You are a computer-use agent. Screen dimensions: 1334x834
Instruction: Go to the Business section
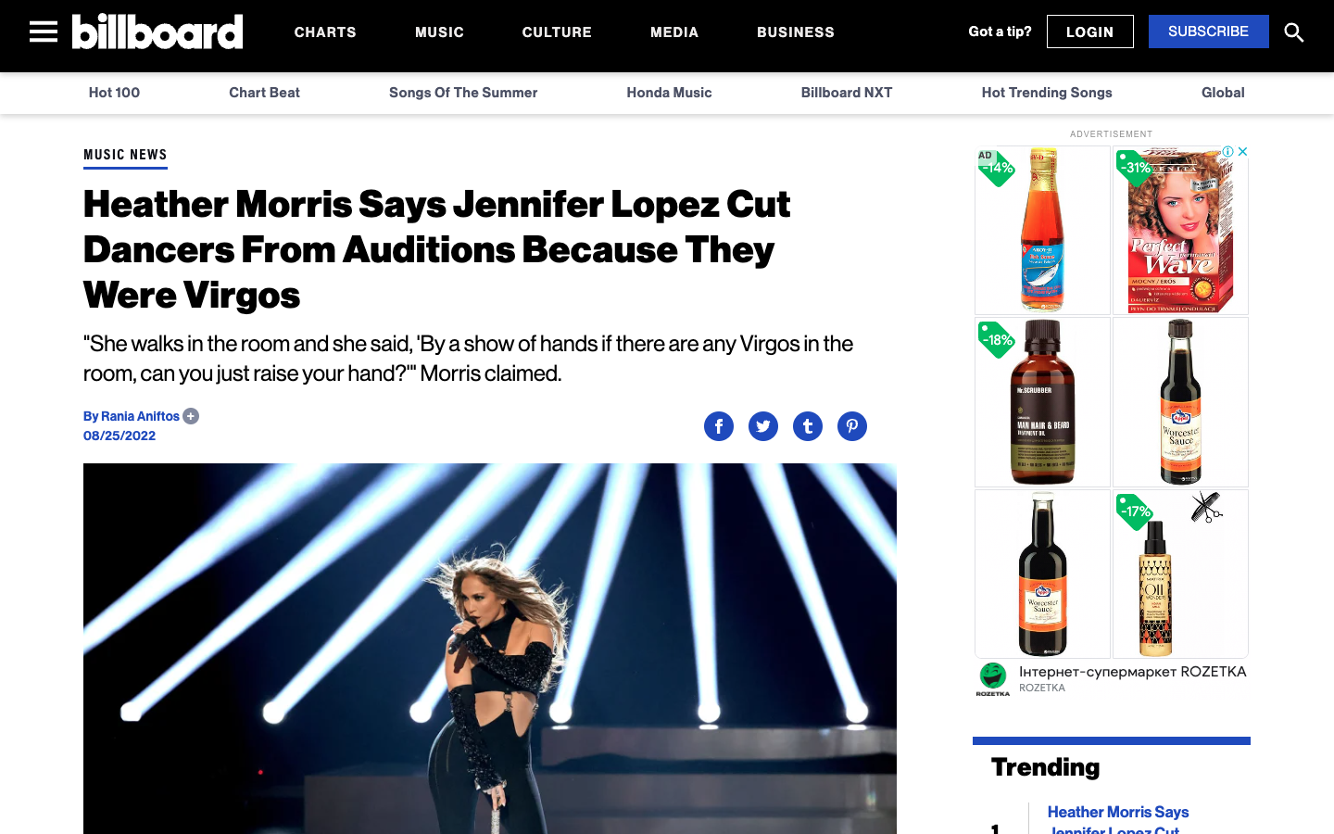pyautogui.click(x=796, y=32)
